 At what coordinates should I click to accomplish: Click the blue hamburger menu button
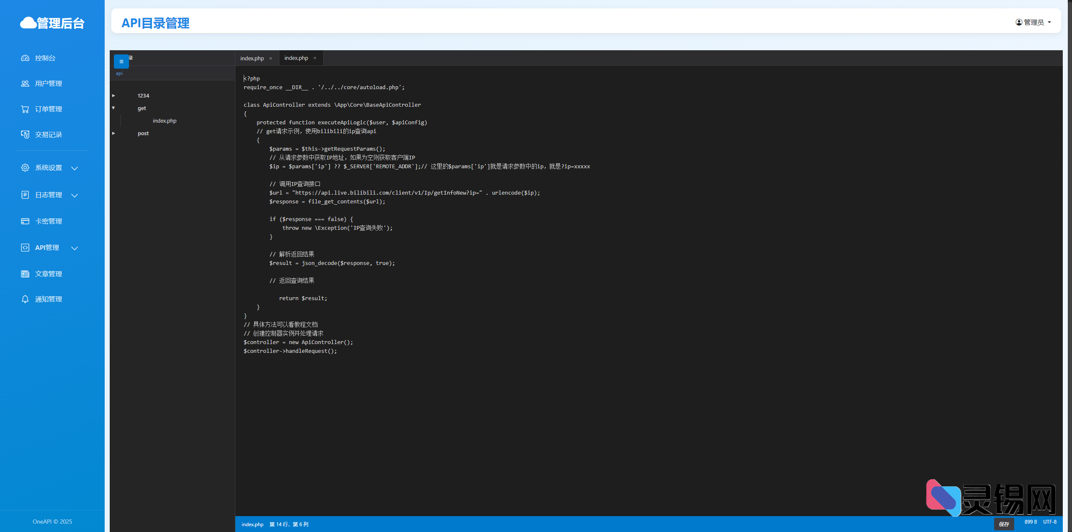[121, 62]
